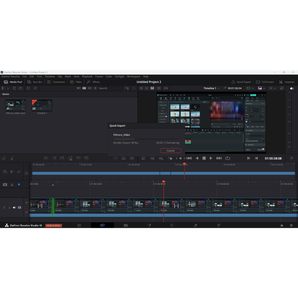Screen dimensions: 298x298
Task: Toggle loop playback
Action: coord(228,158)
